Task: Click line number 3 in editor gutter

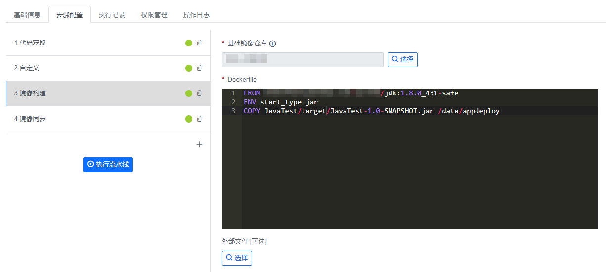Action: [x=233, y=111]
